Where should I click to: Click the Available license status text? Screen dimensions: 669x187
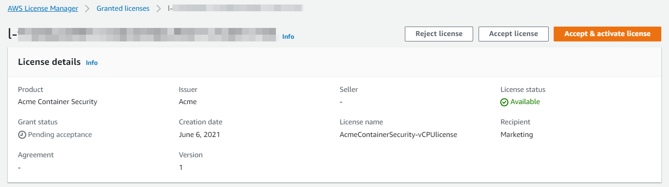[525, 102]
